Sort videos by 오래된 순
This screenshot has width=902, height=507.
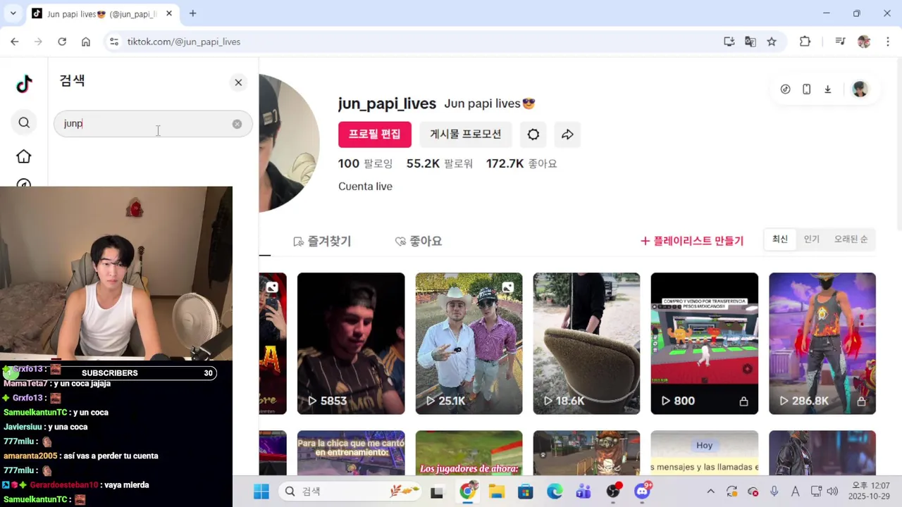click(x=851, y=239)
